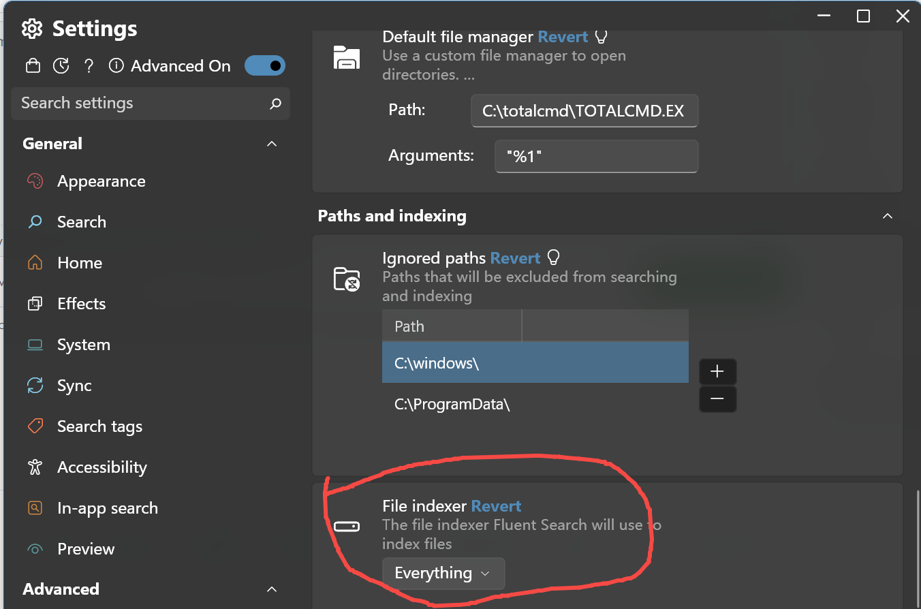Image resolution: width=921 pixels, height=609 pixels.
Task: Select the Sync icon in the sidebar
Action: pyautogui.click(x=35, y=385)
